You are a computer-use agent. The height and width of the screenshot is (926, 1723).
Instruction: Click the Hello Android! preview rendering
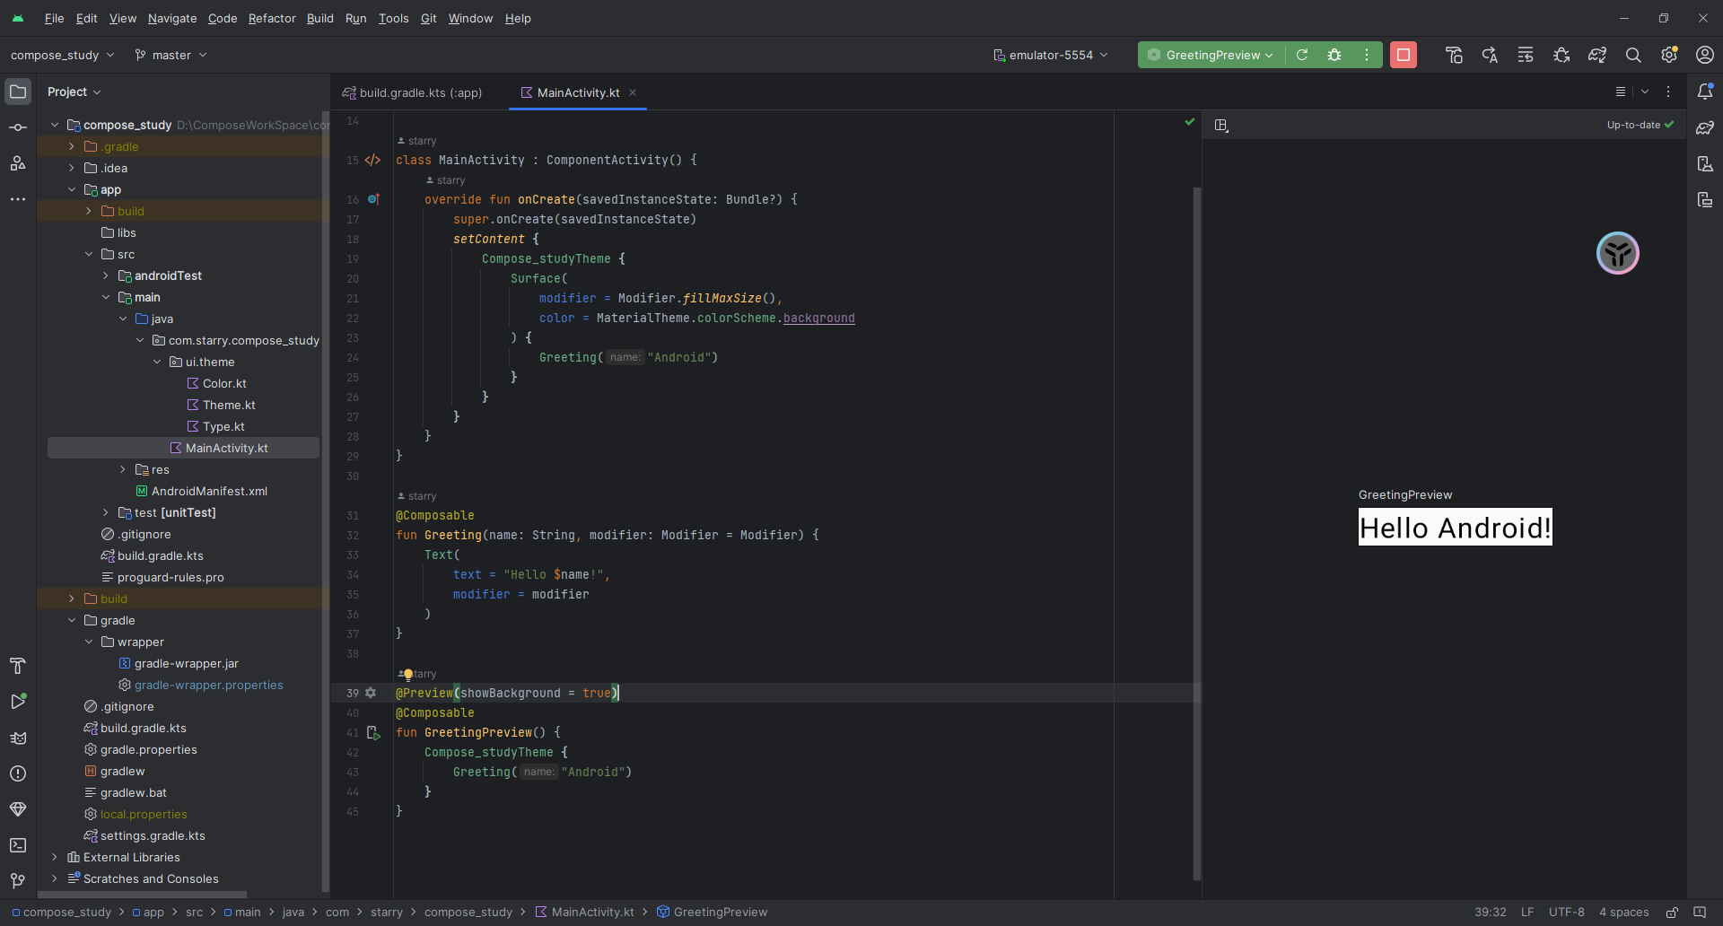pos(1456,528)
